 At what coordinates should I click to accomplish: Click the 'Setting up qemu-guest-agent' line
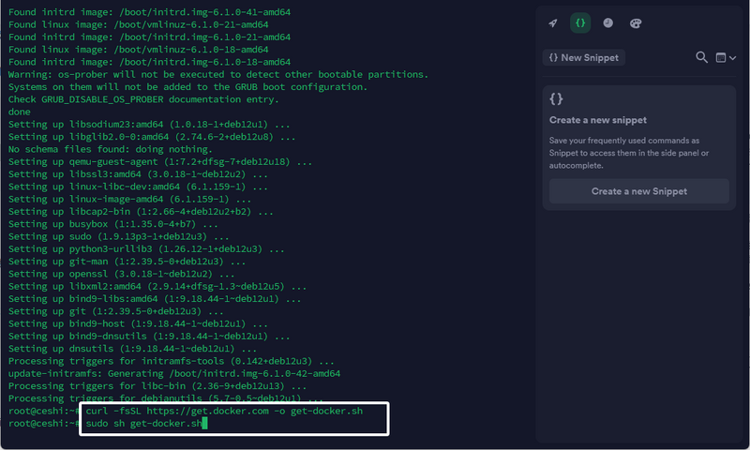click(159, 161)
